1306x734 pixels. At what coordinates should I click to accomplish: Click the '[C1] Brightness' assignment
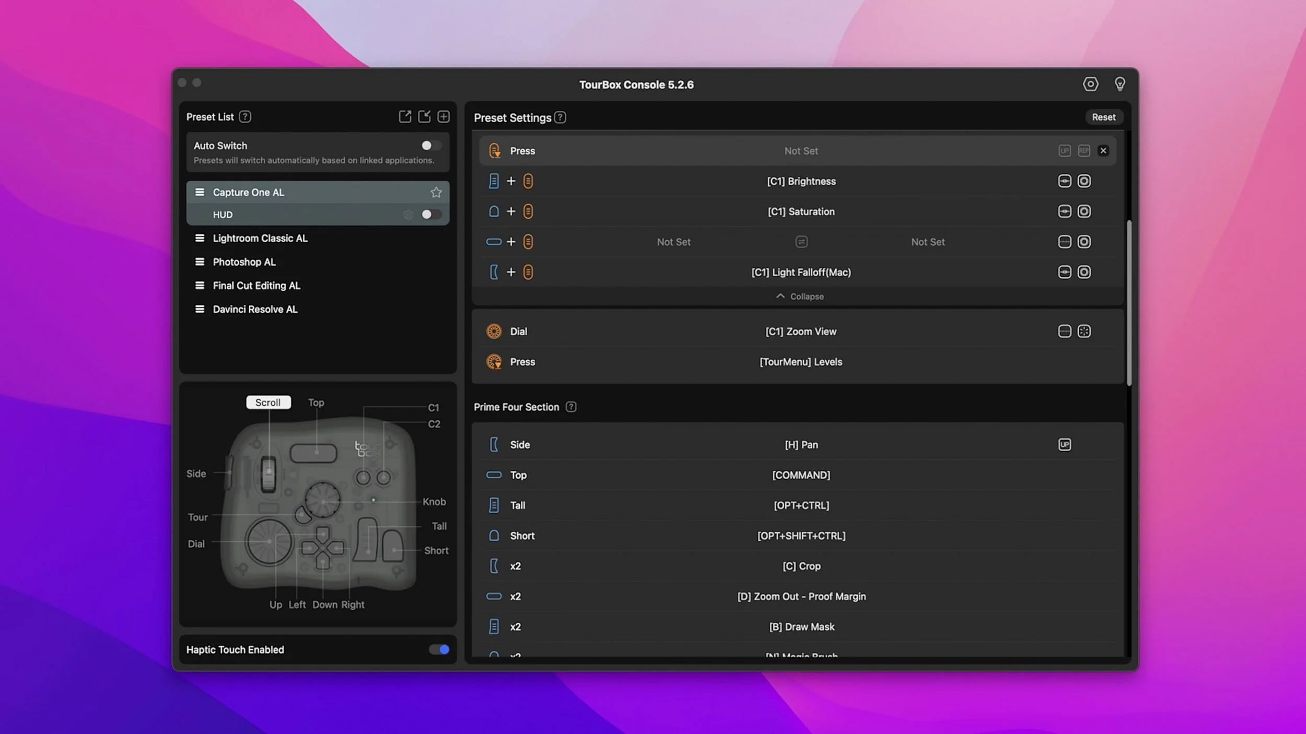coord(801,181)
